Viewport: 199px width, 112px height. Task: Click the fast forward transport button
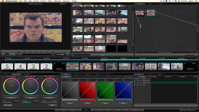click(x=53, y=52)
